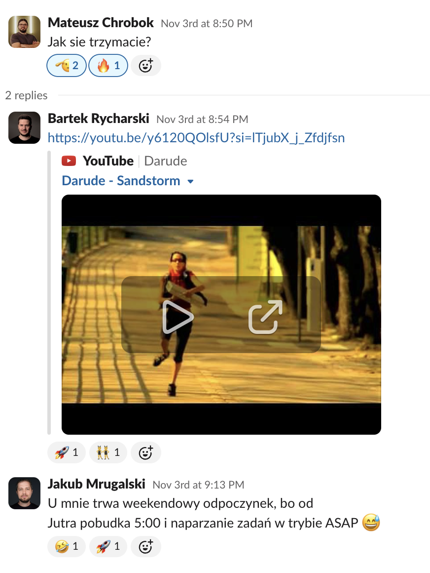Open the youtu.be video URL link
The height and width of the screenshot is (573, 430).
(196, 138)
